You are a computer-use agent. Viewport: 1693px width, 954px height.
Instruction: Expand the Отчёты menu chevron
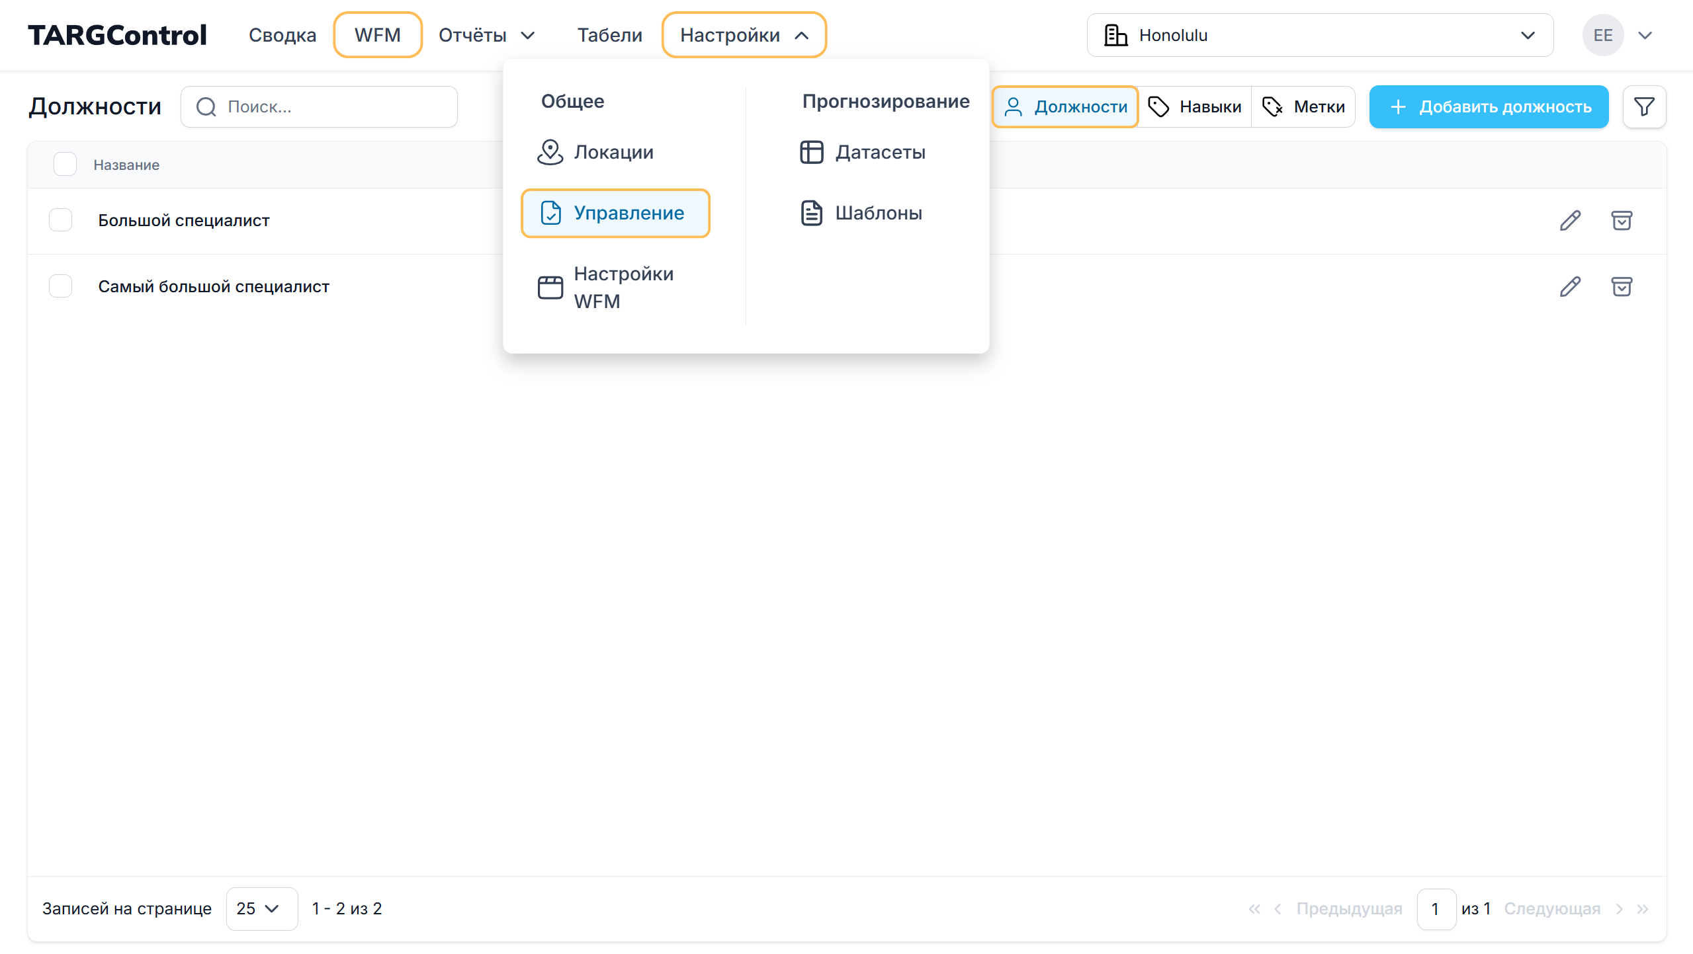point(527,35)
